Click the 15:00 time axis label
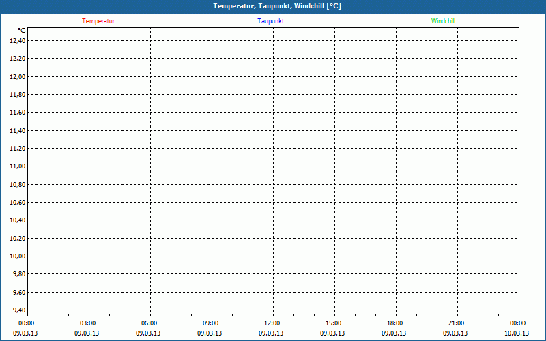 click(x=333, y=323)
